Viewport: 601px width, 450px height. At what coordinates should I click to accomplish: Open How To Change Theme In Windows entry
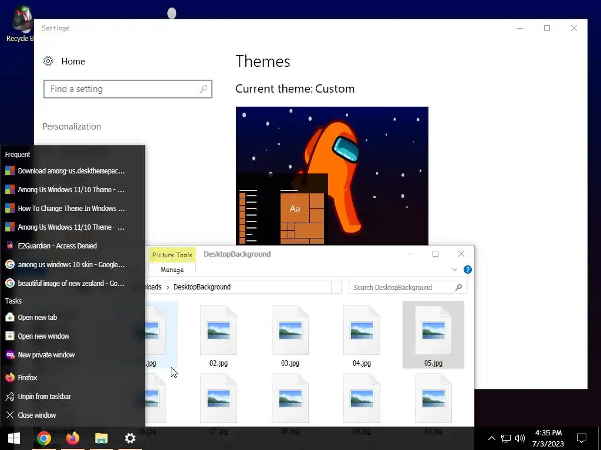[72, 208]
